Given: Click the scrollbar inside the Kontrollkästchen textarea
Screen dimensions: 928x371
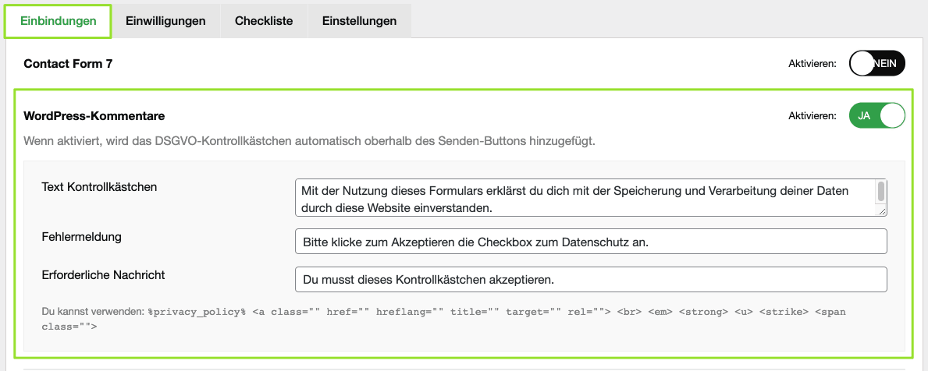Looking at the screenshot, I should click(881, 192).
